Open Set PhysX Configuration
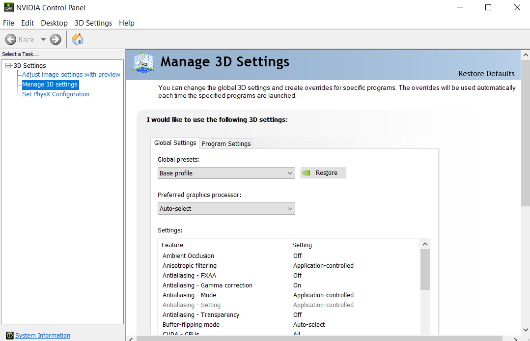Viewport: 530px width, 341px height. point(56,94)
